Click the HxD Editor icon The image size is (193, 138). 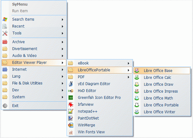(x=71, y=91)
